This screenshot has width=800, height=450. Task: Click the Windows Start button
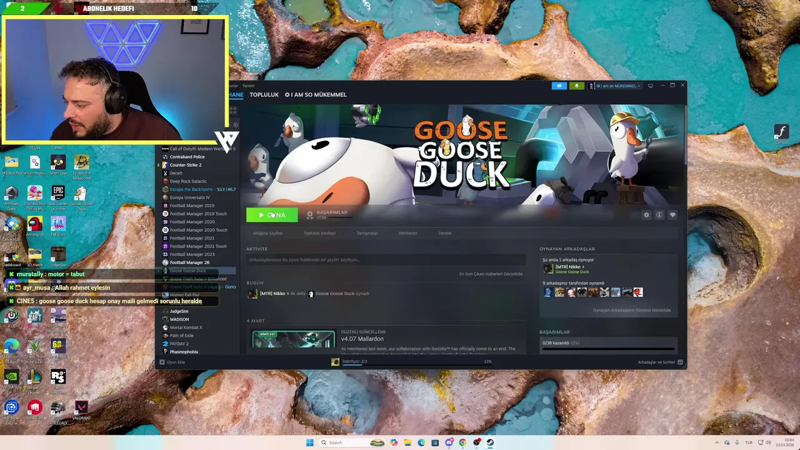tap(309, 442)
